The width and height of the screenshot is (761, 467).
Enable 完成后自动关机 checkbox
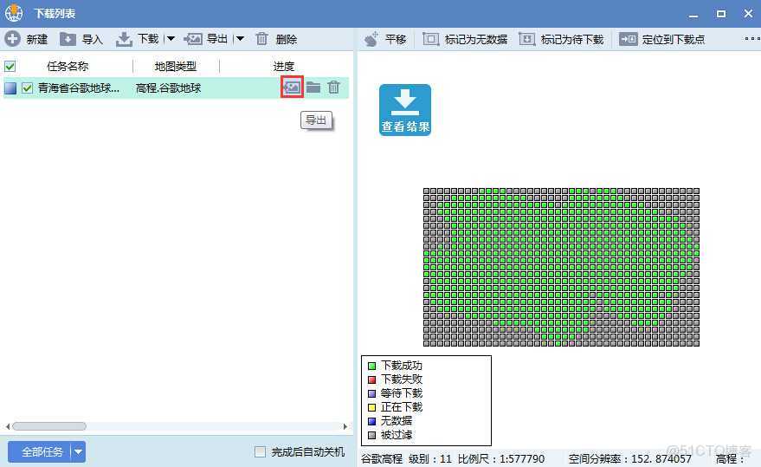pos(260,452)
